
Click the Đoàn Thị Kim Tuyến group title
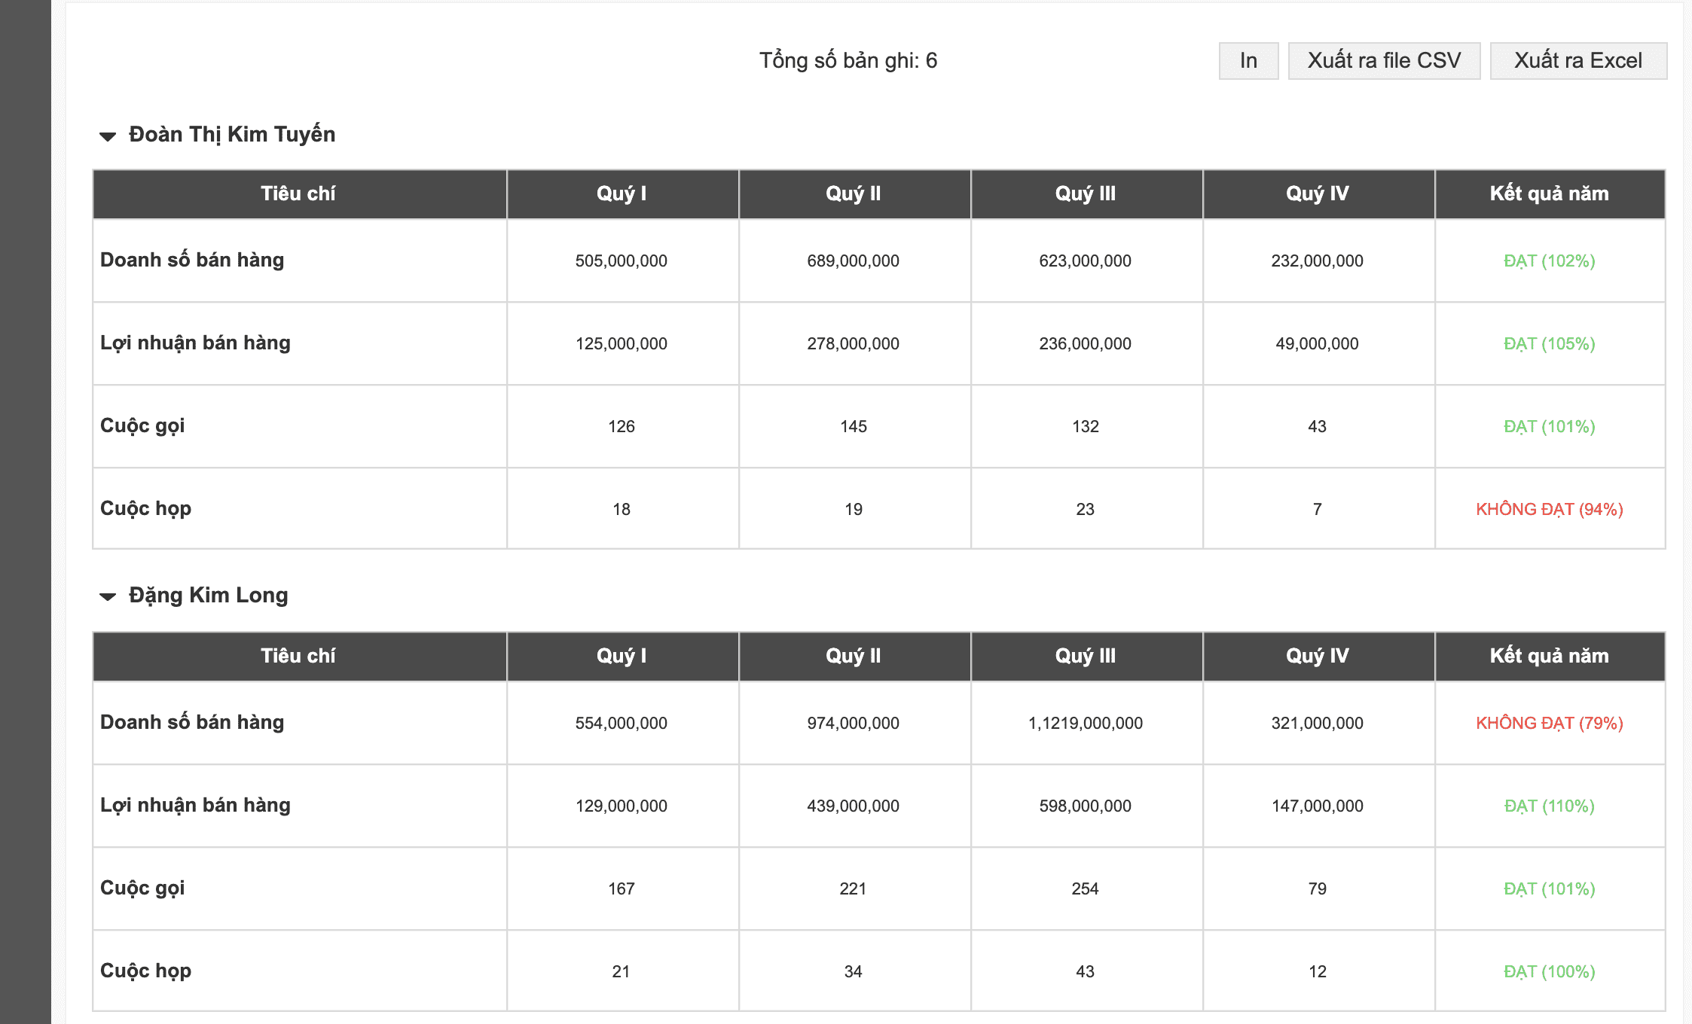coord(231,134)
